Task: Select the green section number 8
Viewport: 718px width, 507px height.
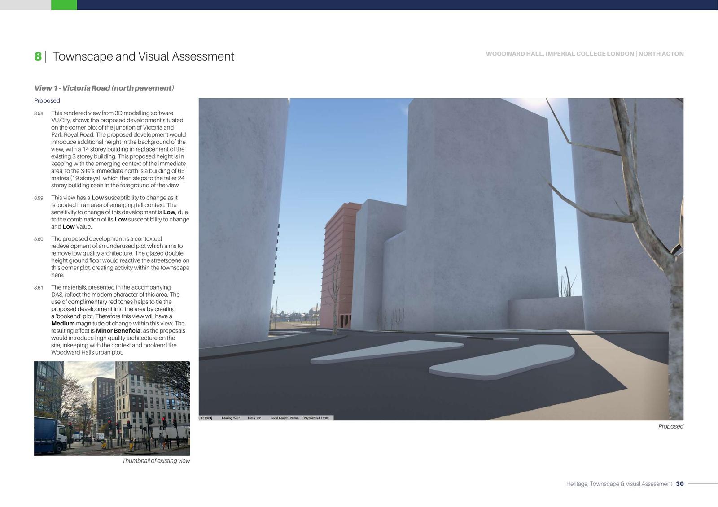Action: tap(38, 56)
